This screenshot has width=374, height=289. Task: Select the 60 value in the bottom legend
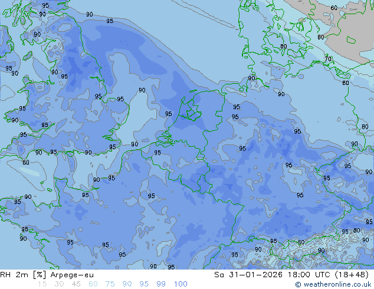click(x=93, y=284)
